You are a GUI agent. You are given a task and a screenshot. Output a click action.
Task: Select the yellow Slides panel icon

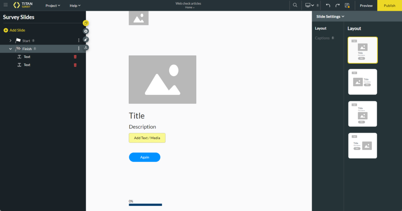[x=86, y=23]
